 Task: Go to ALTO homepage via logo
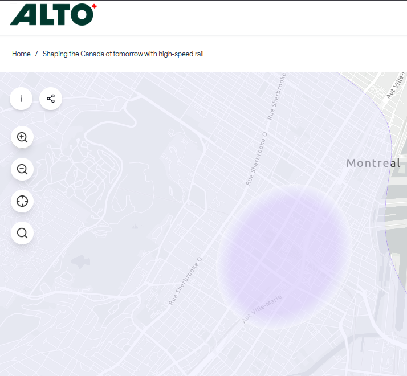[53, 14]
